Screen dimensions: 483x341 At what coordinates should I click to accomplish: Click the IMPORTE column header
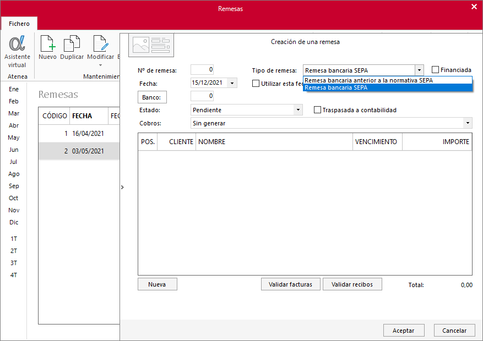(437, 142)
